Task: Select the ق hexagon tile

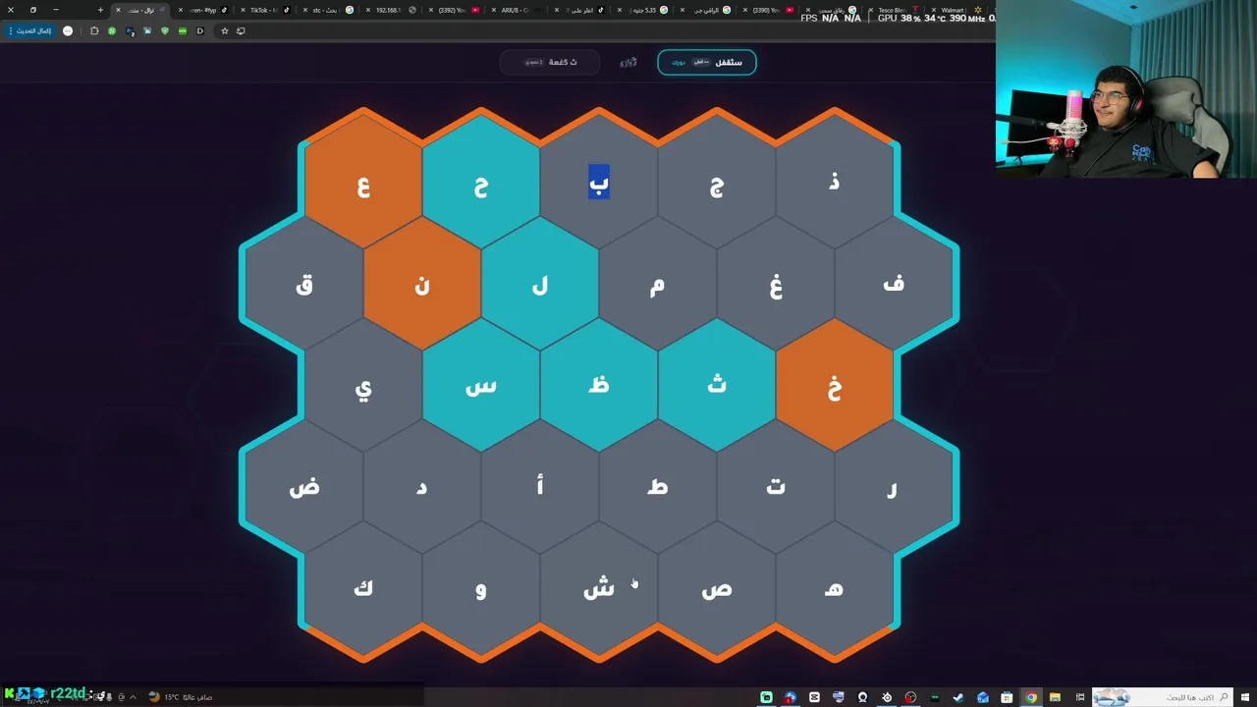Action: click(x=304, y=285)
